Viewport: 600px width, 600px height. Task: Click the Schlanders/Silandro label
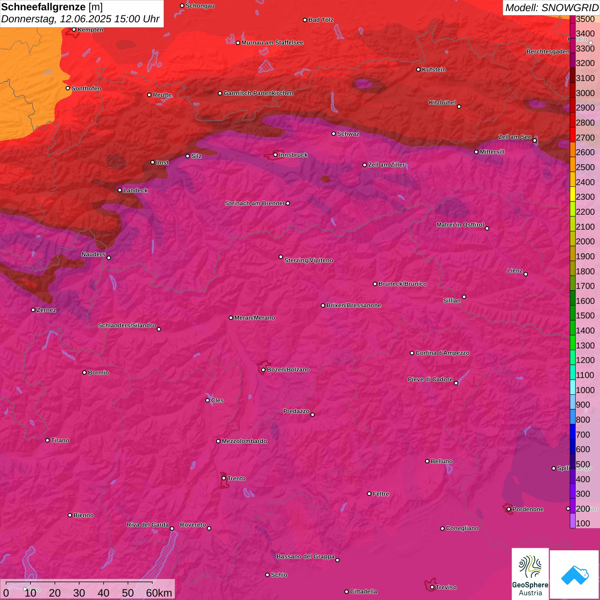[x=127, y=325]
